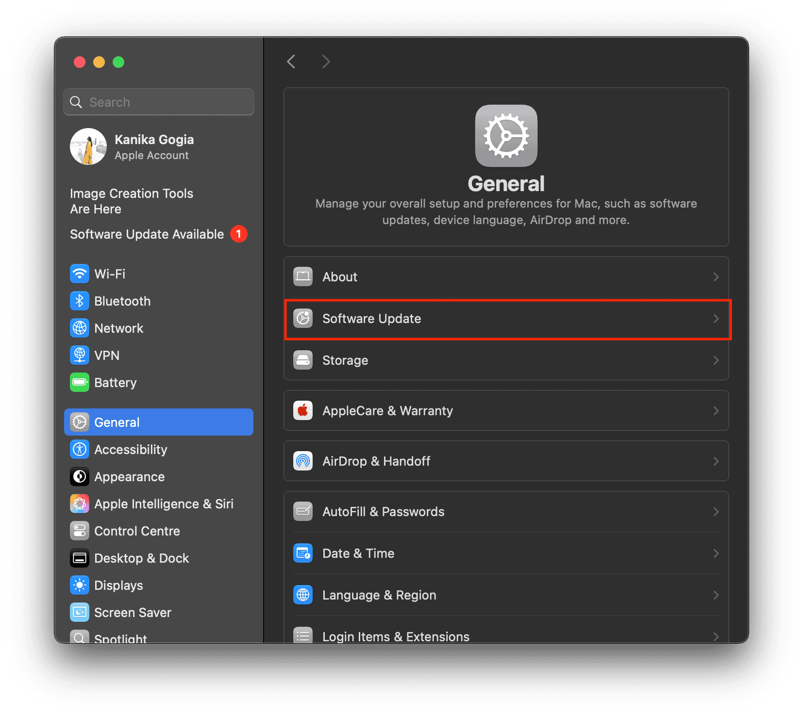Open Wi-Fi settings from the sidebar
803x715 pixels.
click(109, 274)
